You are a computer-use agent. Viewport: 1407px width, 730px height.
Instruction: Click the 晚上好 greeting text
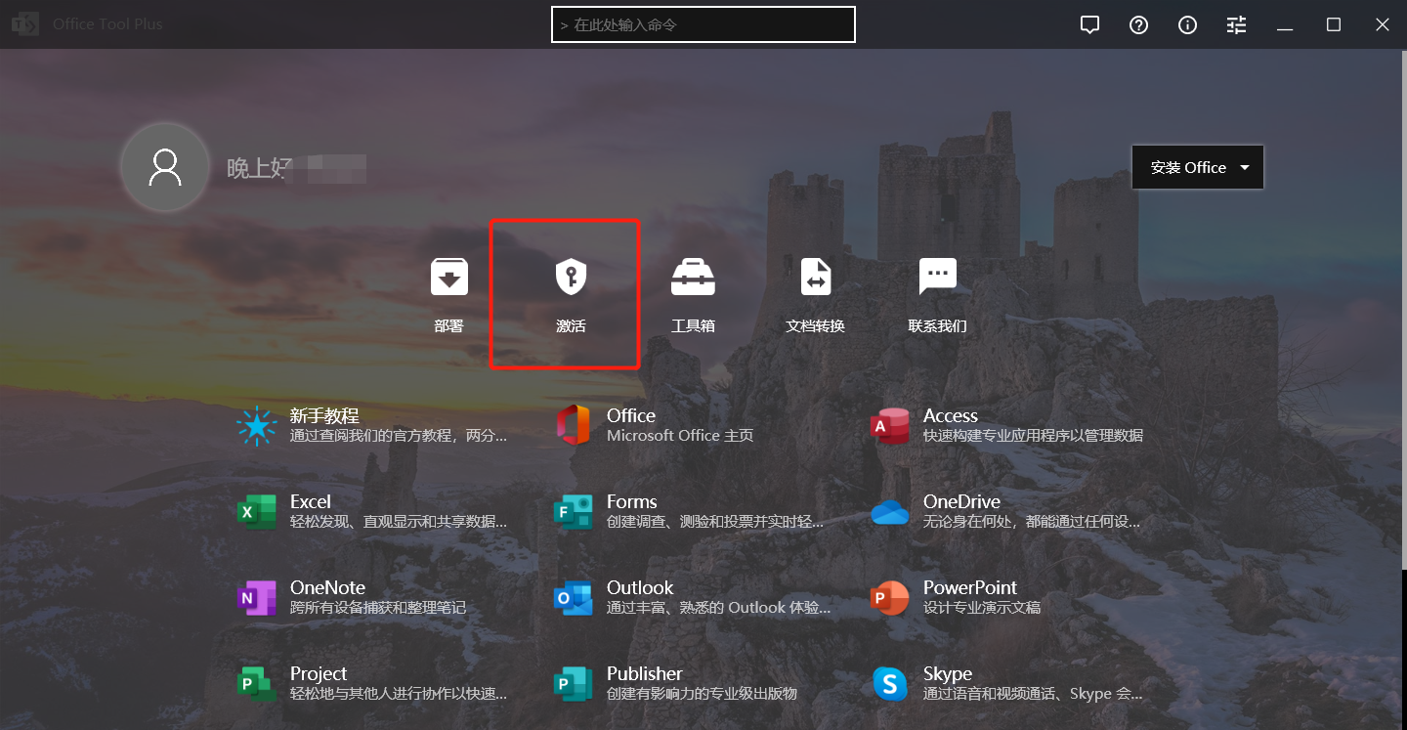tap(259, 168)
